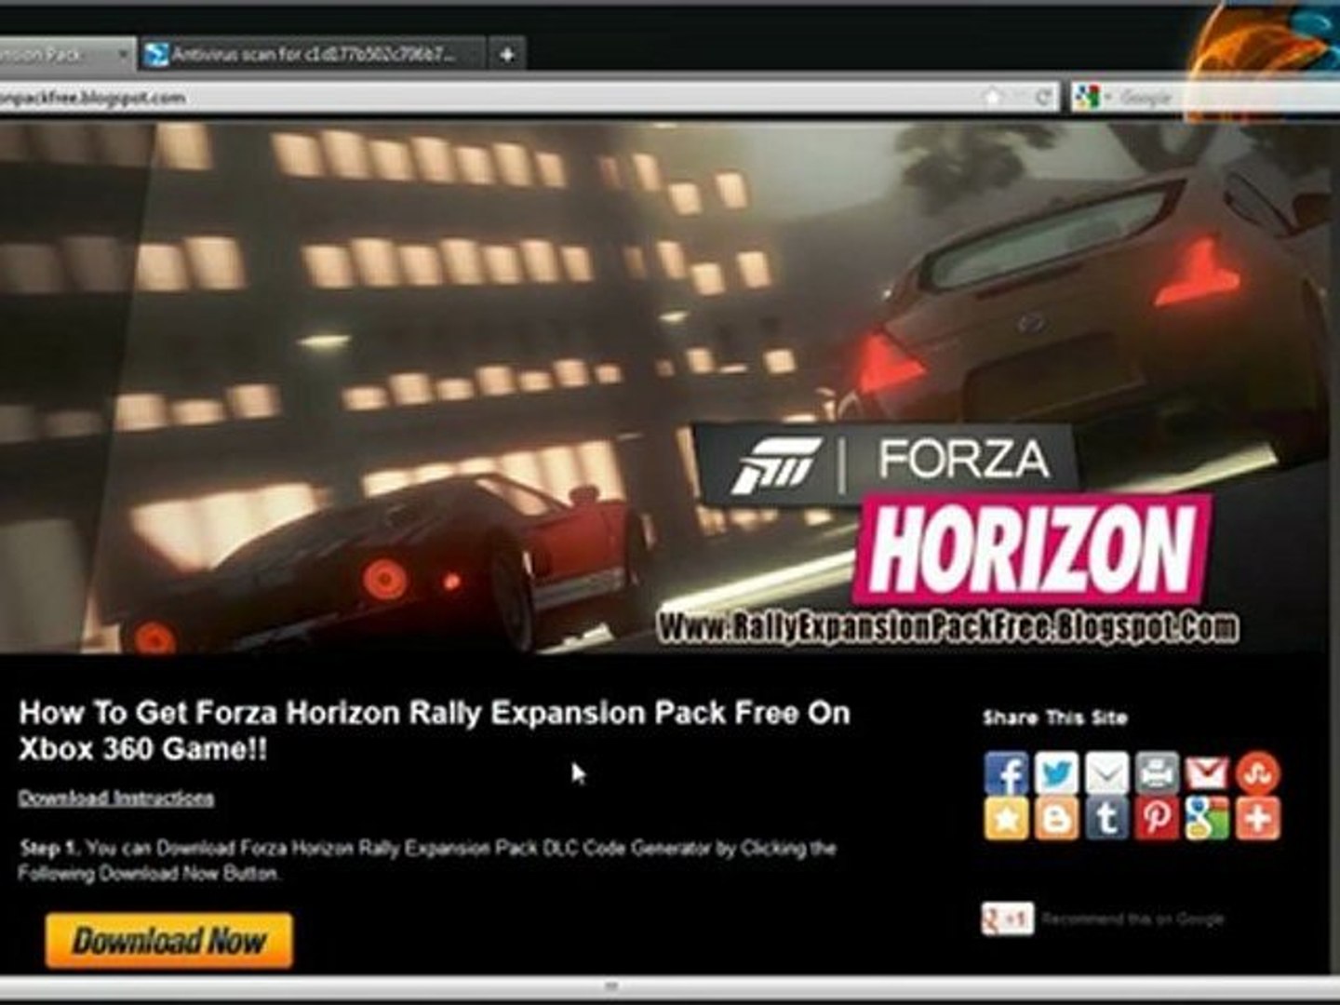
Task: Close the Expansion Pack tab
Action: pyautogui.click(x=122, y=55)
